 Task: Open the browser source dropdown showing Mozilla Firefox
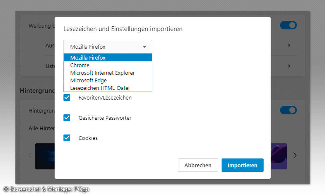click(108, 47)
